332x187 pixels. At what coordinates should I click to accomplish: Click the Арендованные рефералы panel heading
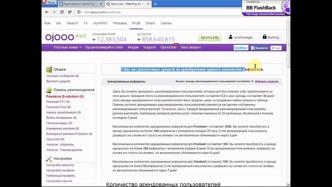pos(126,82)
